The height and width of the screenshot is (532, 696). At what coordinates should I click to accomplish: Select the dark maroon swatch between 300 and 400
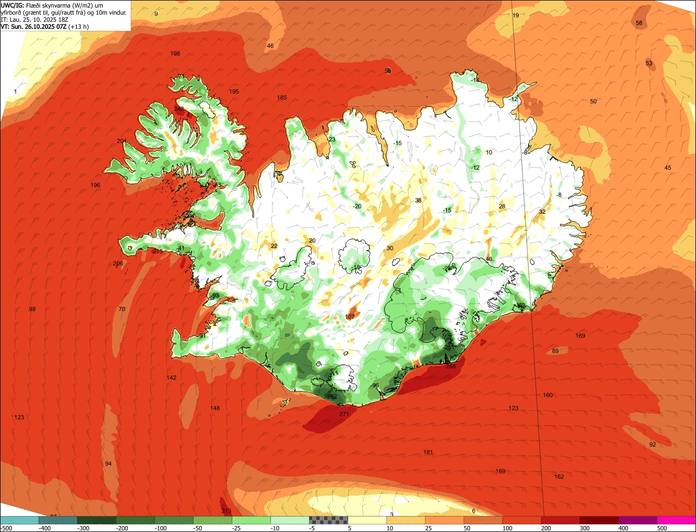point(599,520)
